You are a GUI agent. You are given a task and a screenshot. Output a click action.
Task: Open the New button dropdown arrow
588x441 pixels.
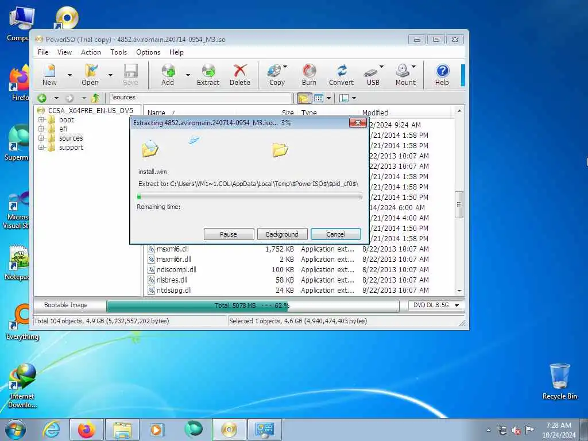click(69, 75)
